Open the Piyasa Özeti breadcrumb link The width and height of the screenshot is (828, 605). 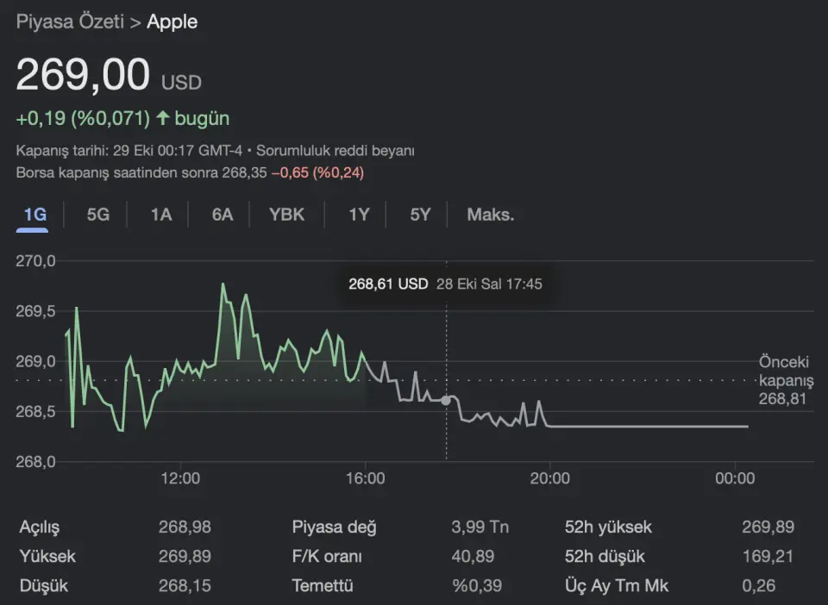point(70,22)
